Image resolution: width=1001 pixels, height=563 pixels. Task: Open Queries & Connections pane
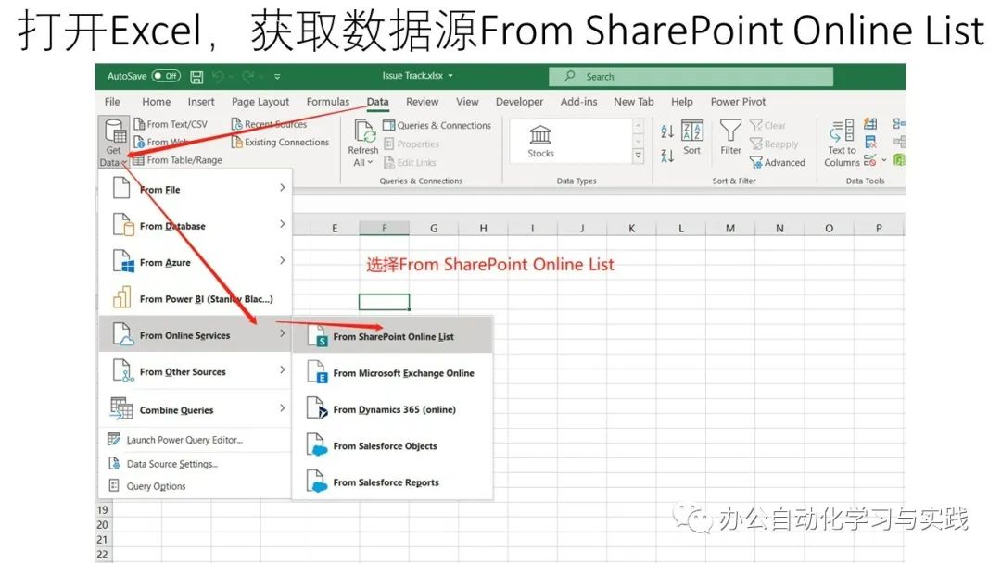(437, 126)
